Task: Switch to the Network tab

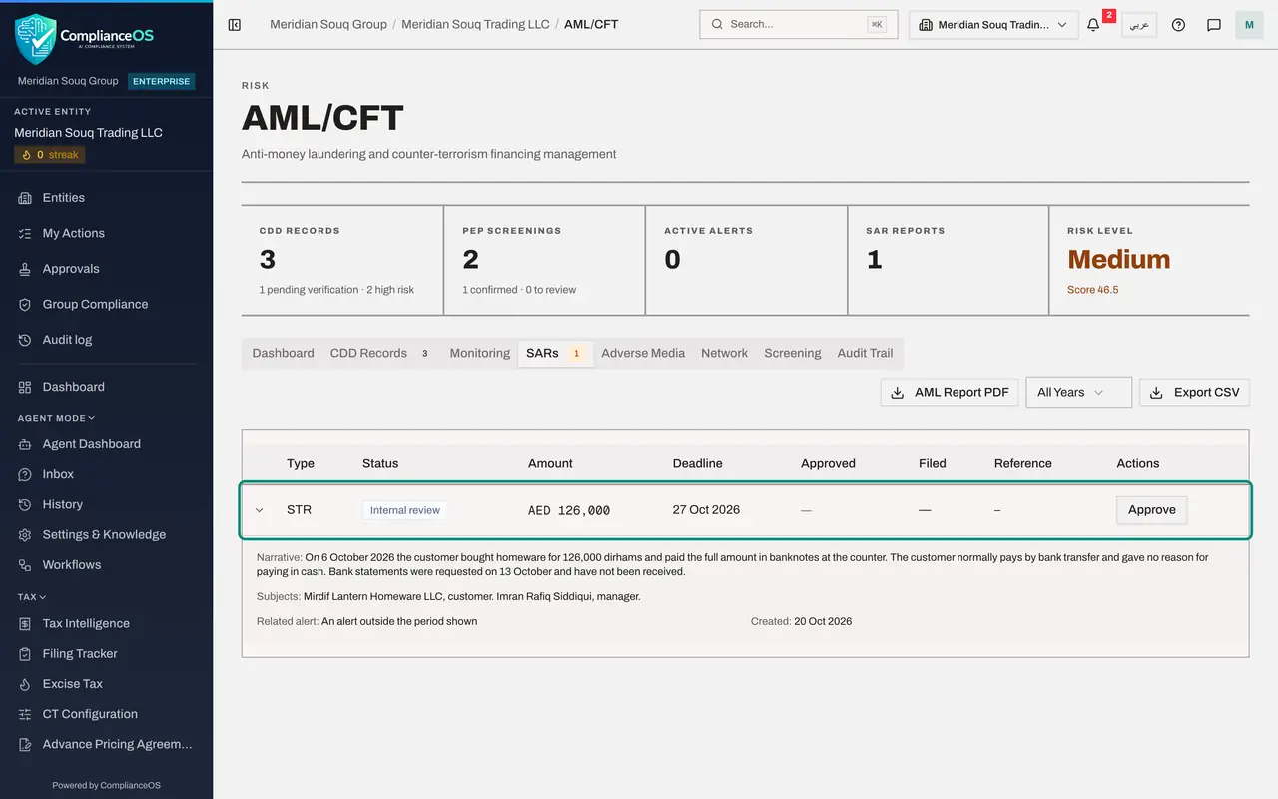Action: click(724, 353)
